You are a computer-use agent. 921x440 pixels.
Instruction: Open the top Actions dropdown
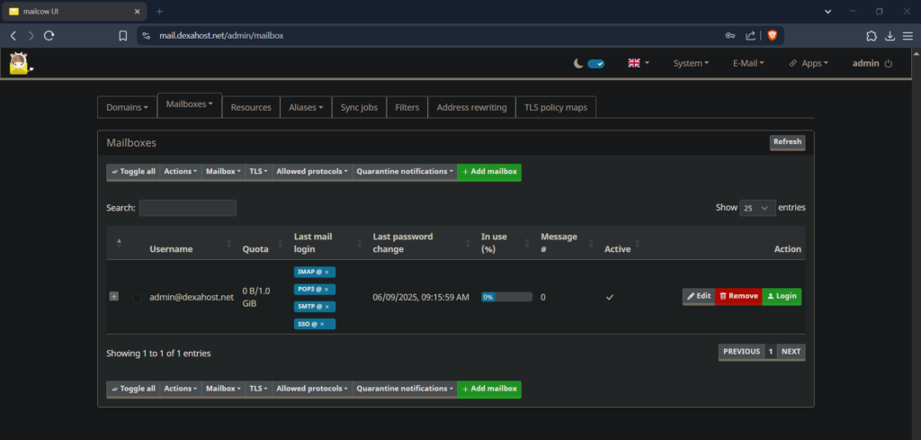pyautogui.click(x=180, y=172)
